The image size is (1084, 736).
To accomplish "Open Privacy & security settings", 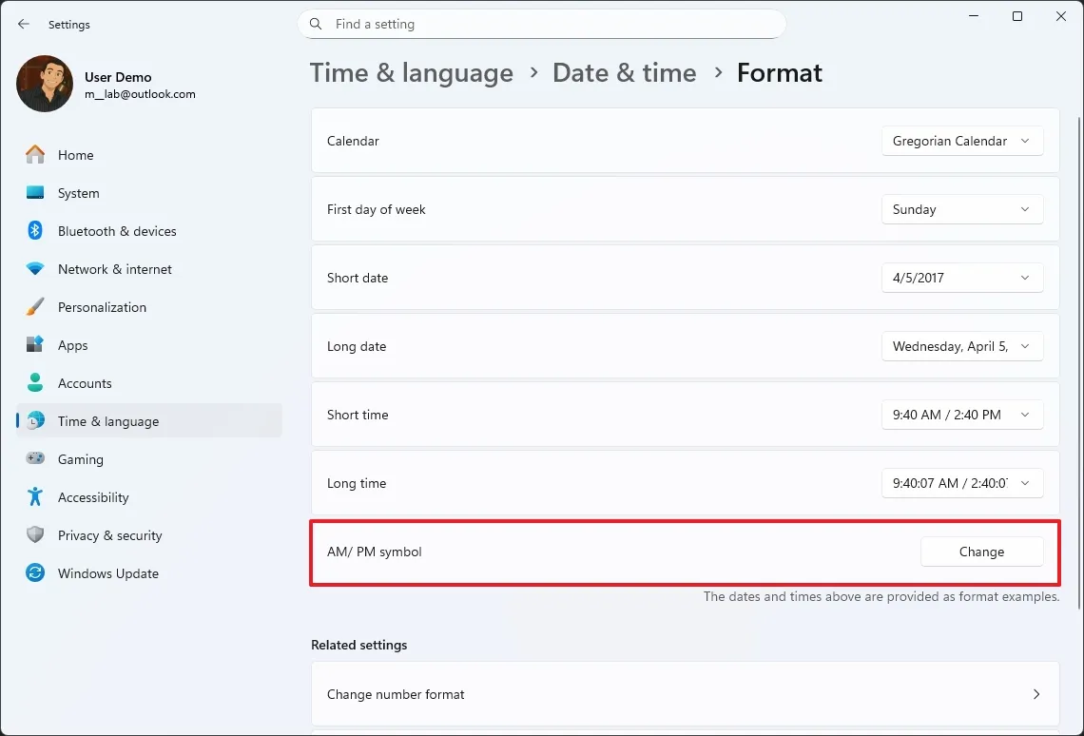I will [107, 534].
